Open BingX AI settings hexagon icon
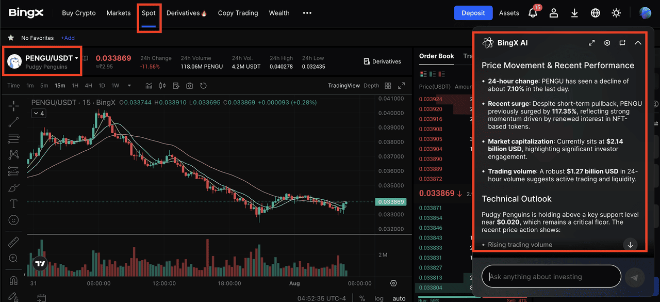This screenshot has height=302, width=660. pyautogui.click(x=607, y=43)
